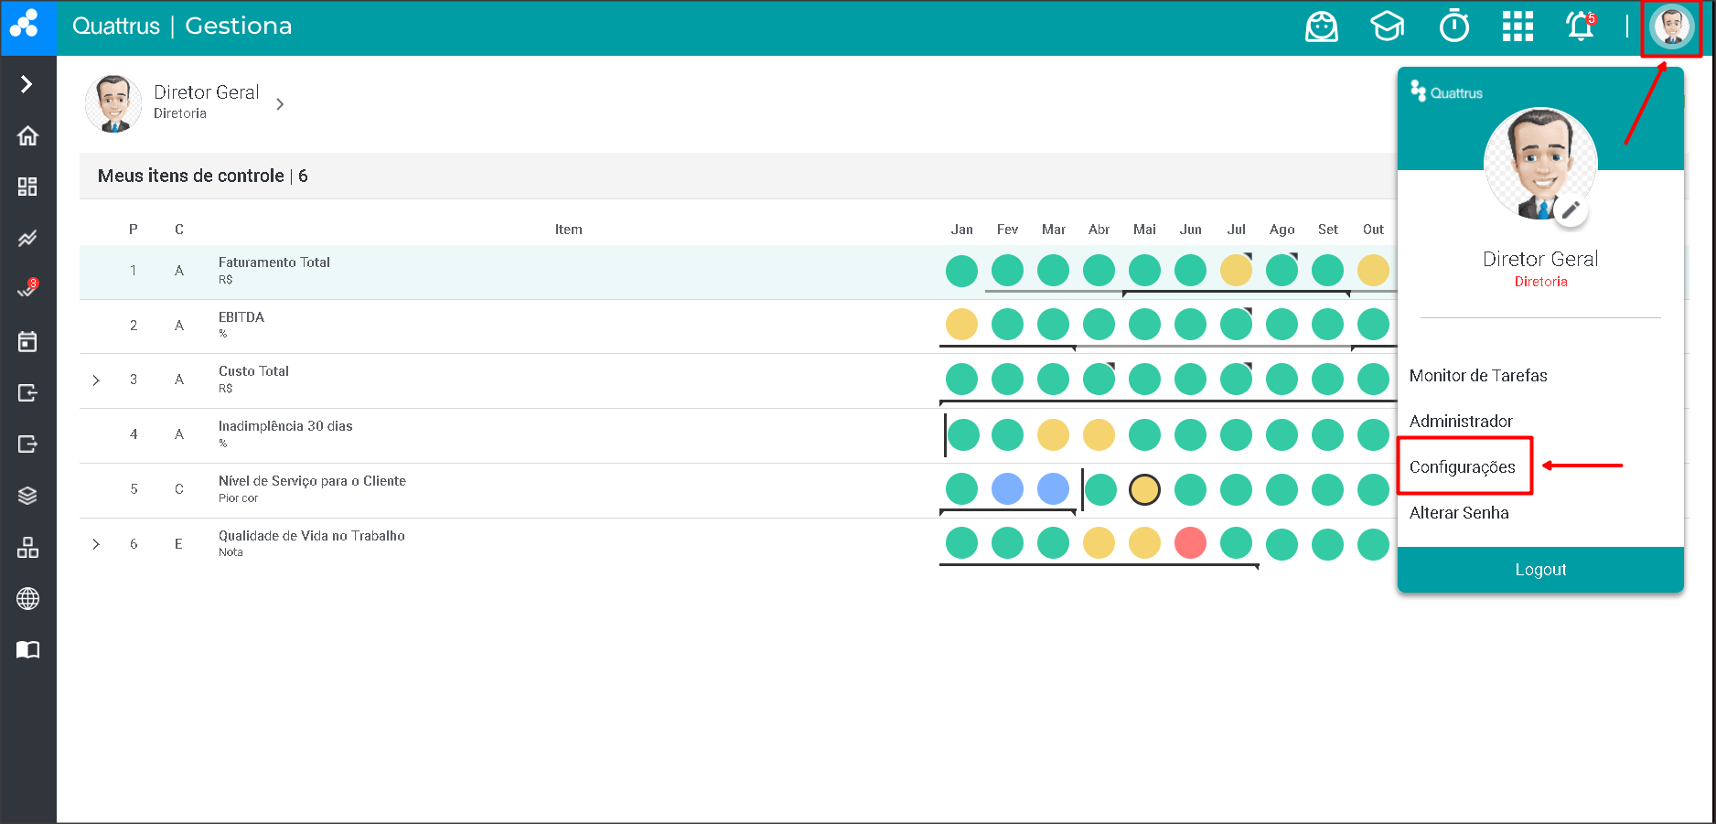Expand the Custo Total row
Screen dimensions: 1716x824
point(96,380)
